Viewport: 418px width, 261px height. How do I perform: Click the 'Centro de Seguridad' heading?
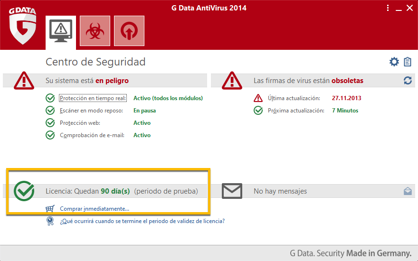click(95, 62)
